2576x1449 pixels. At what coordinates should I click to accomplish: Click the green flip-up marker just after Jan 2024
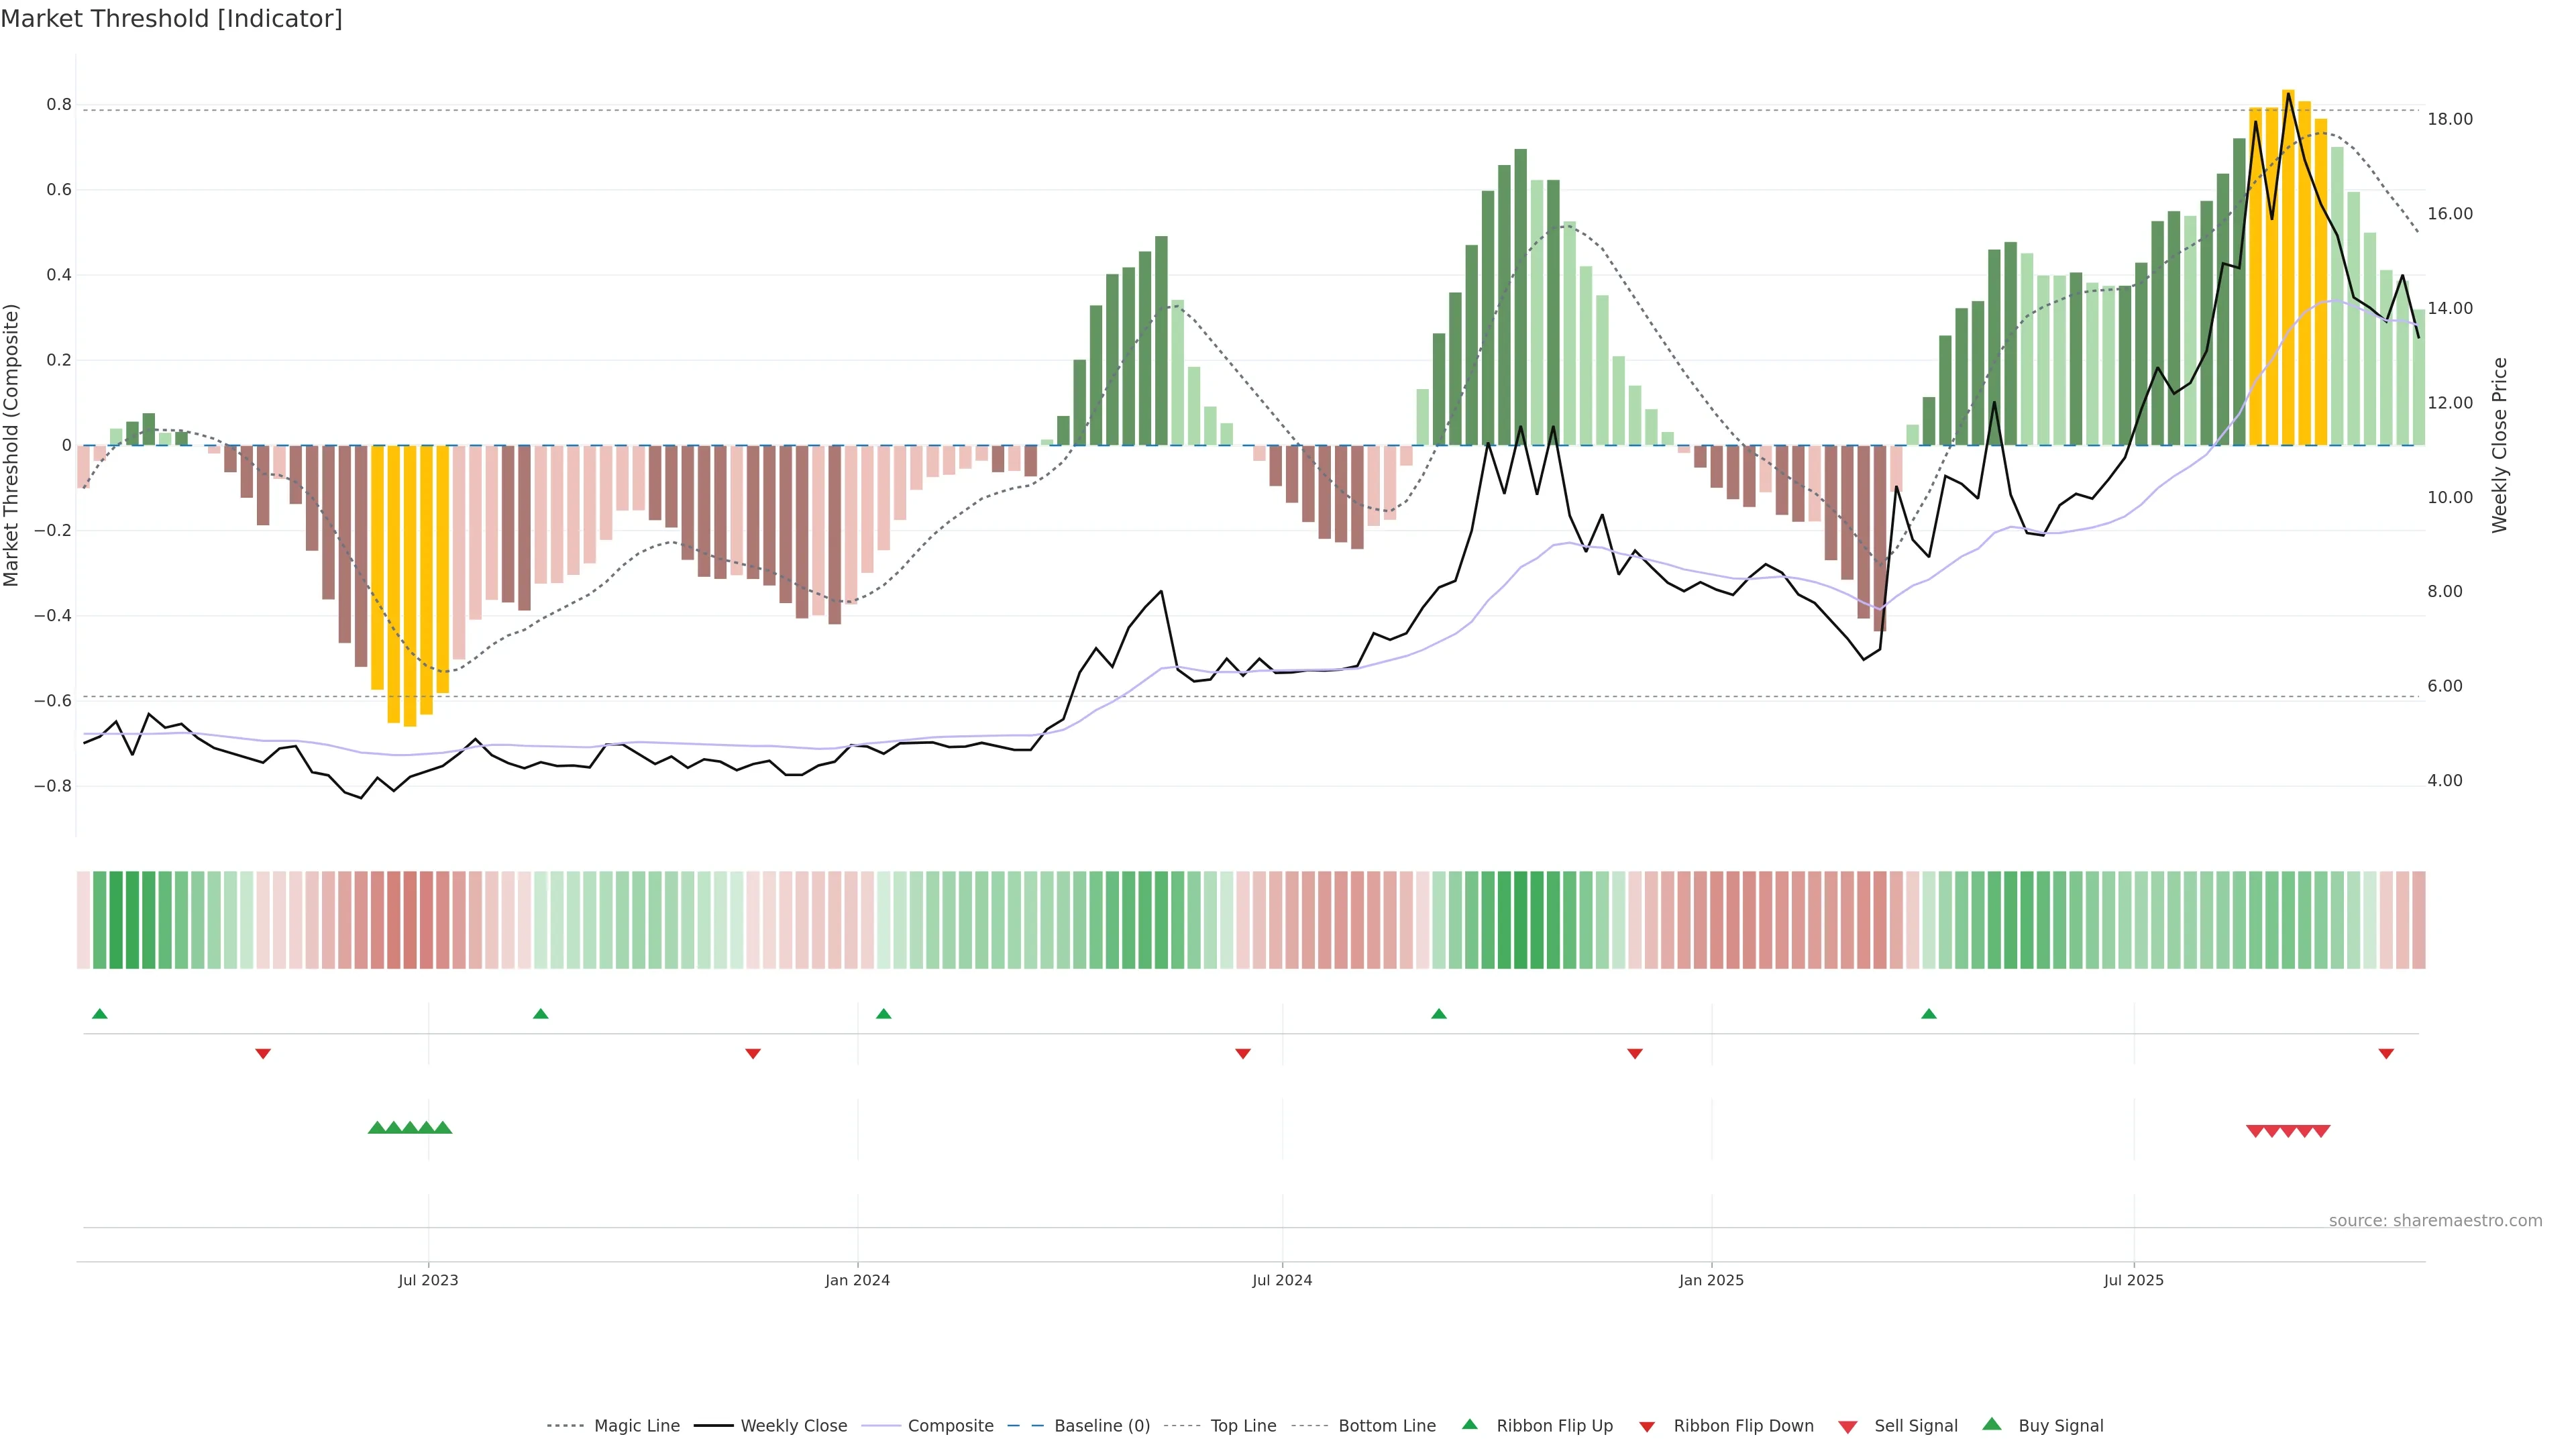tap(883, 1014)
